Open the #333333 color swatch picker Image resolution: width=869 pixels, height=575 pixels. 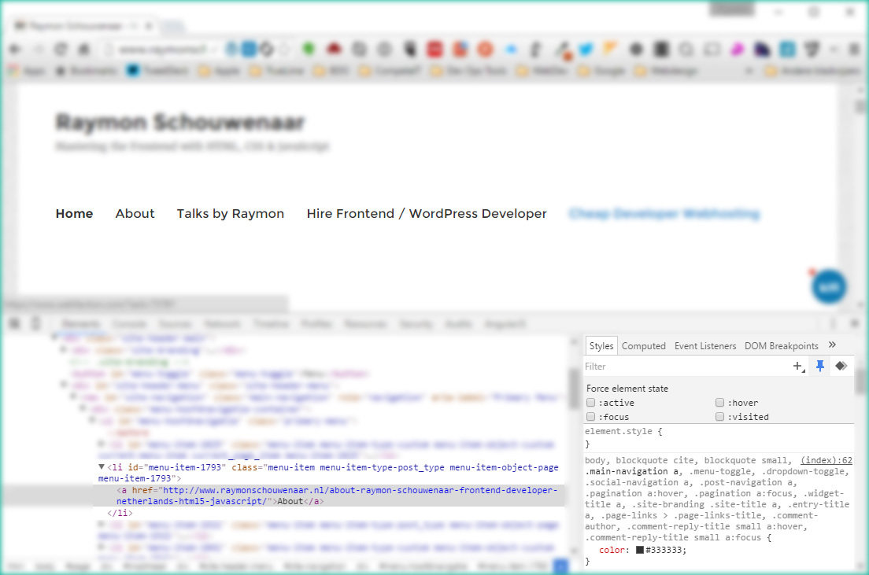[x=640, y=550]
